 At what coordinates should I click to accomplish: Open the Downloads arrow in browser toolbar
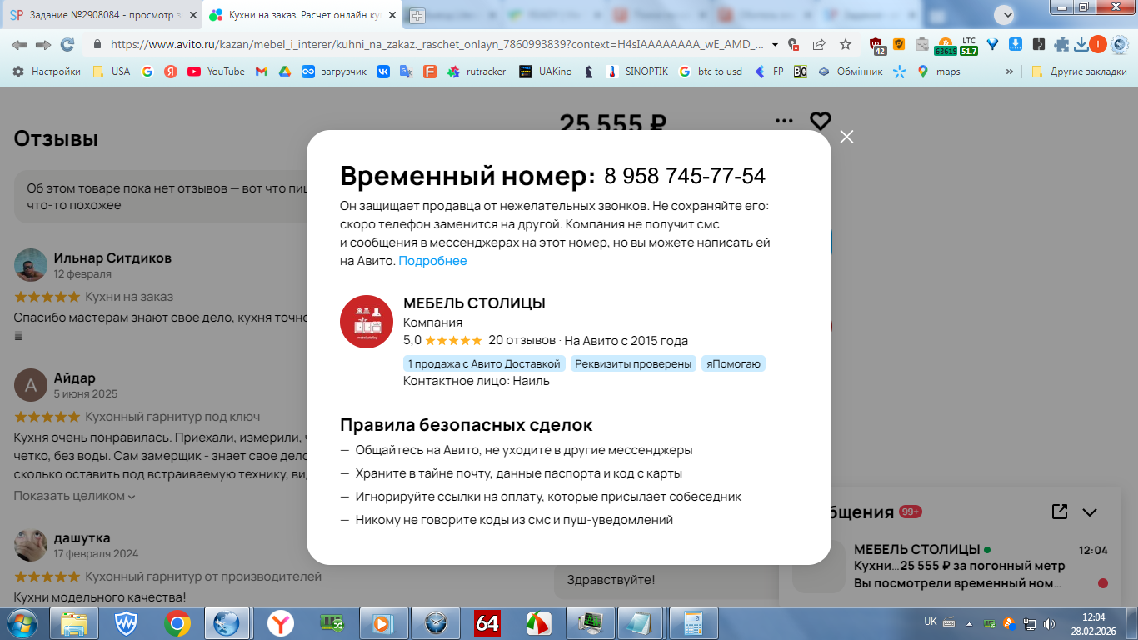(1081, 44)
